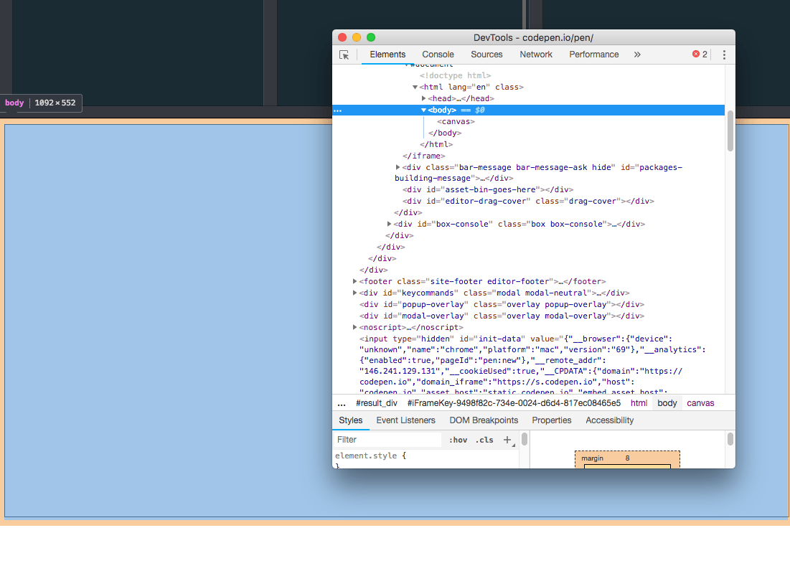
Task: Open the Network panel
Action: (535, 54)
